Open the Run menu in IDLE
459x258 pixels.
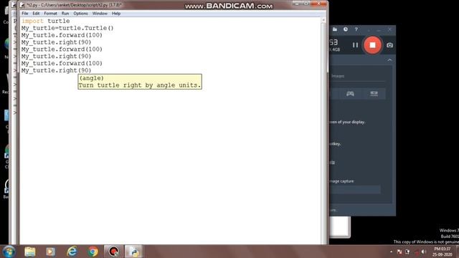[65, 14]
